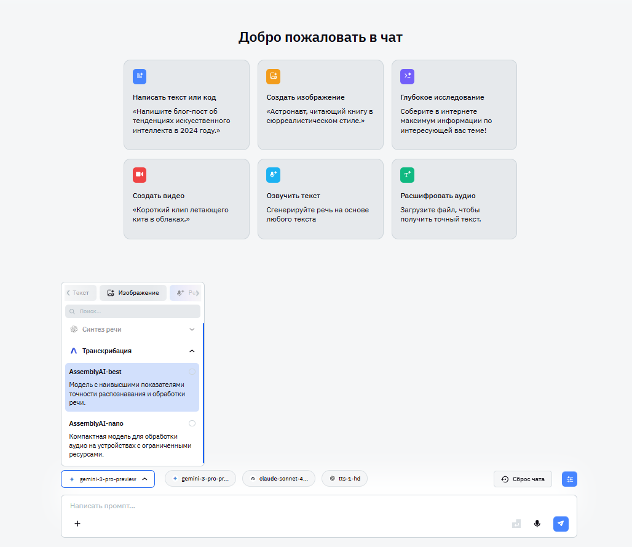Pick the claude-sonnet-4... quick model chip
Screen dimensions: 632x547
coord(279,479)
